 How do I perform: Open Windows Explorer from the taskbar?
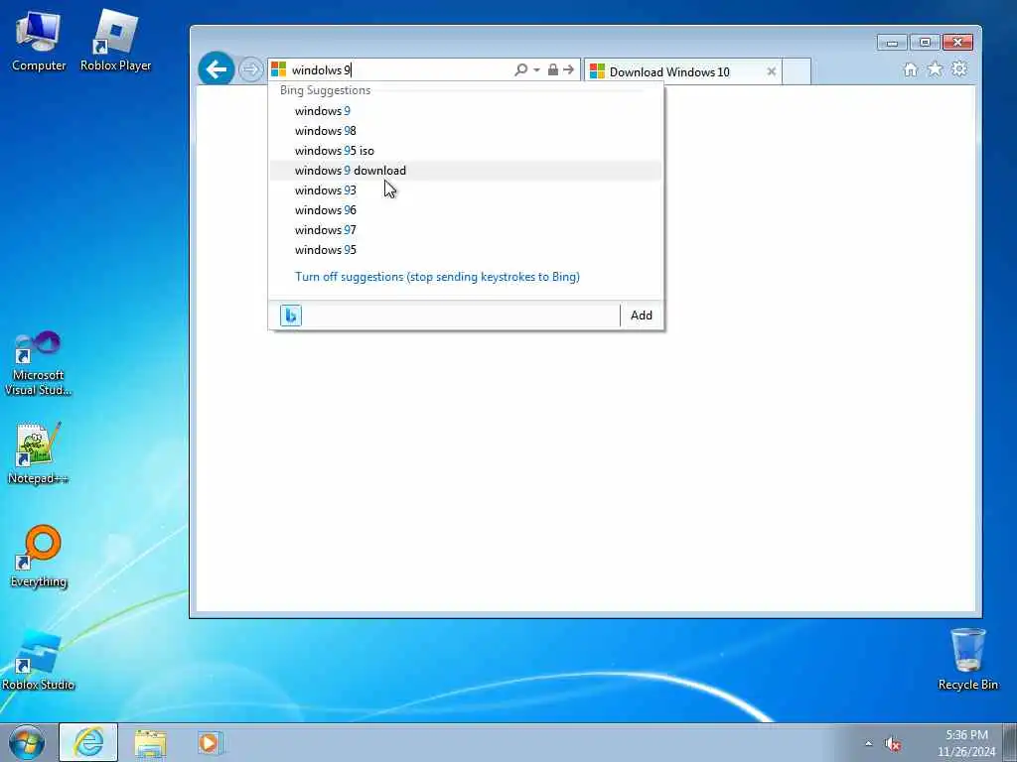[x=151, y=742]
